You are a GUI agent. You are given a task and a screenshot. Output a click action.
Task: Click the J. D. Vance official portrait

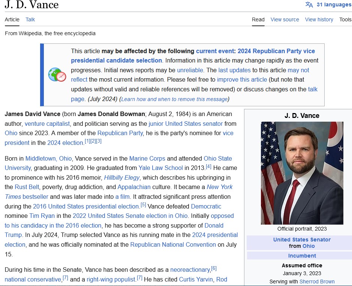tap(302, 173)
